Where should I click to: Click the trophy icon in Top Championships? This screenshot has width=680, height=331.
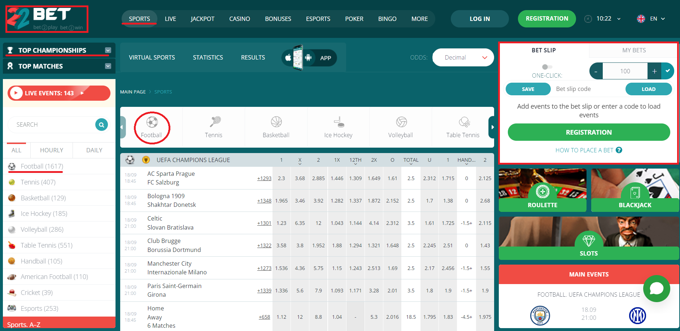click(10, 50)
